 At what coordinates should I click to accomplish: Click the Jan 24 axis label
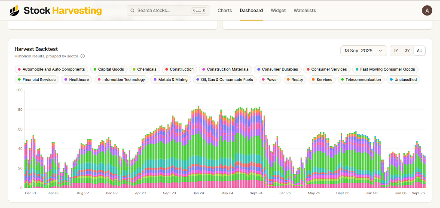click(x=199, y=193)
